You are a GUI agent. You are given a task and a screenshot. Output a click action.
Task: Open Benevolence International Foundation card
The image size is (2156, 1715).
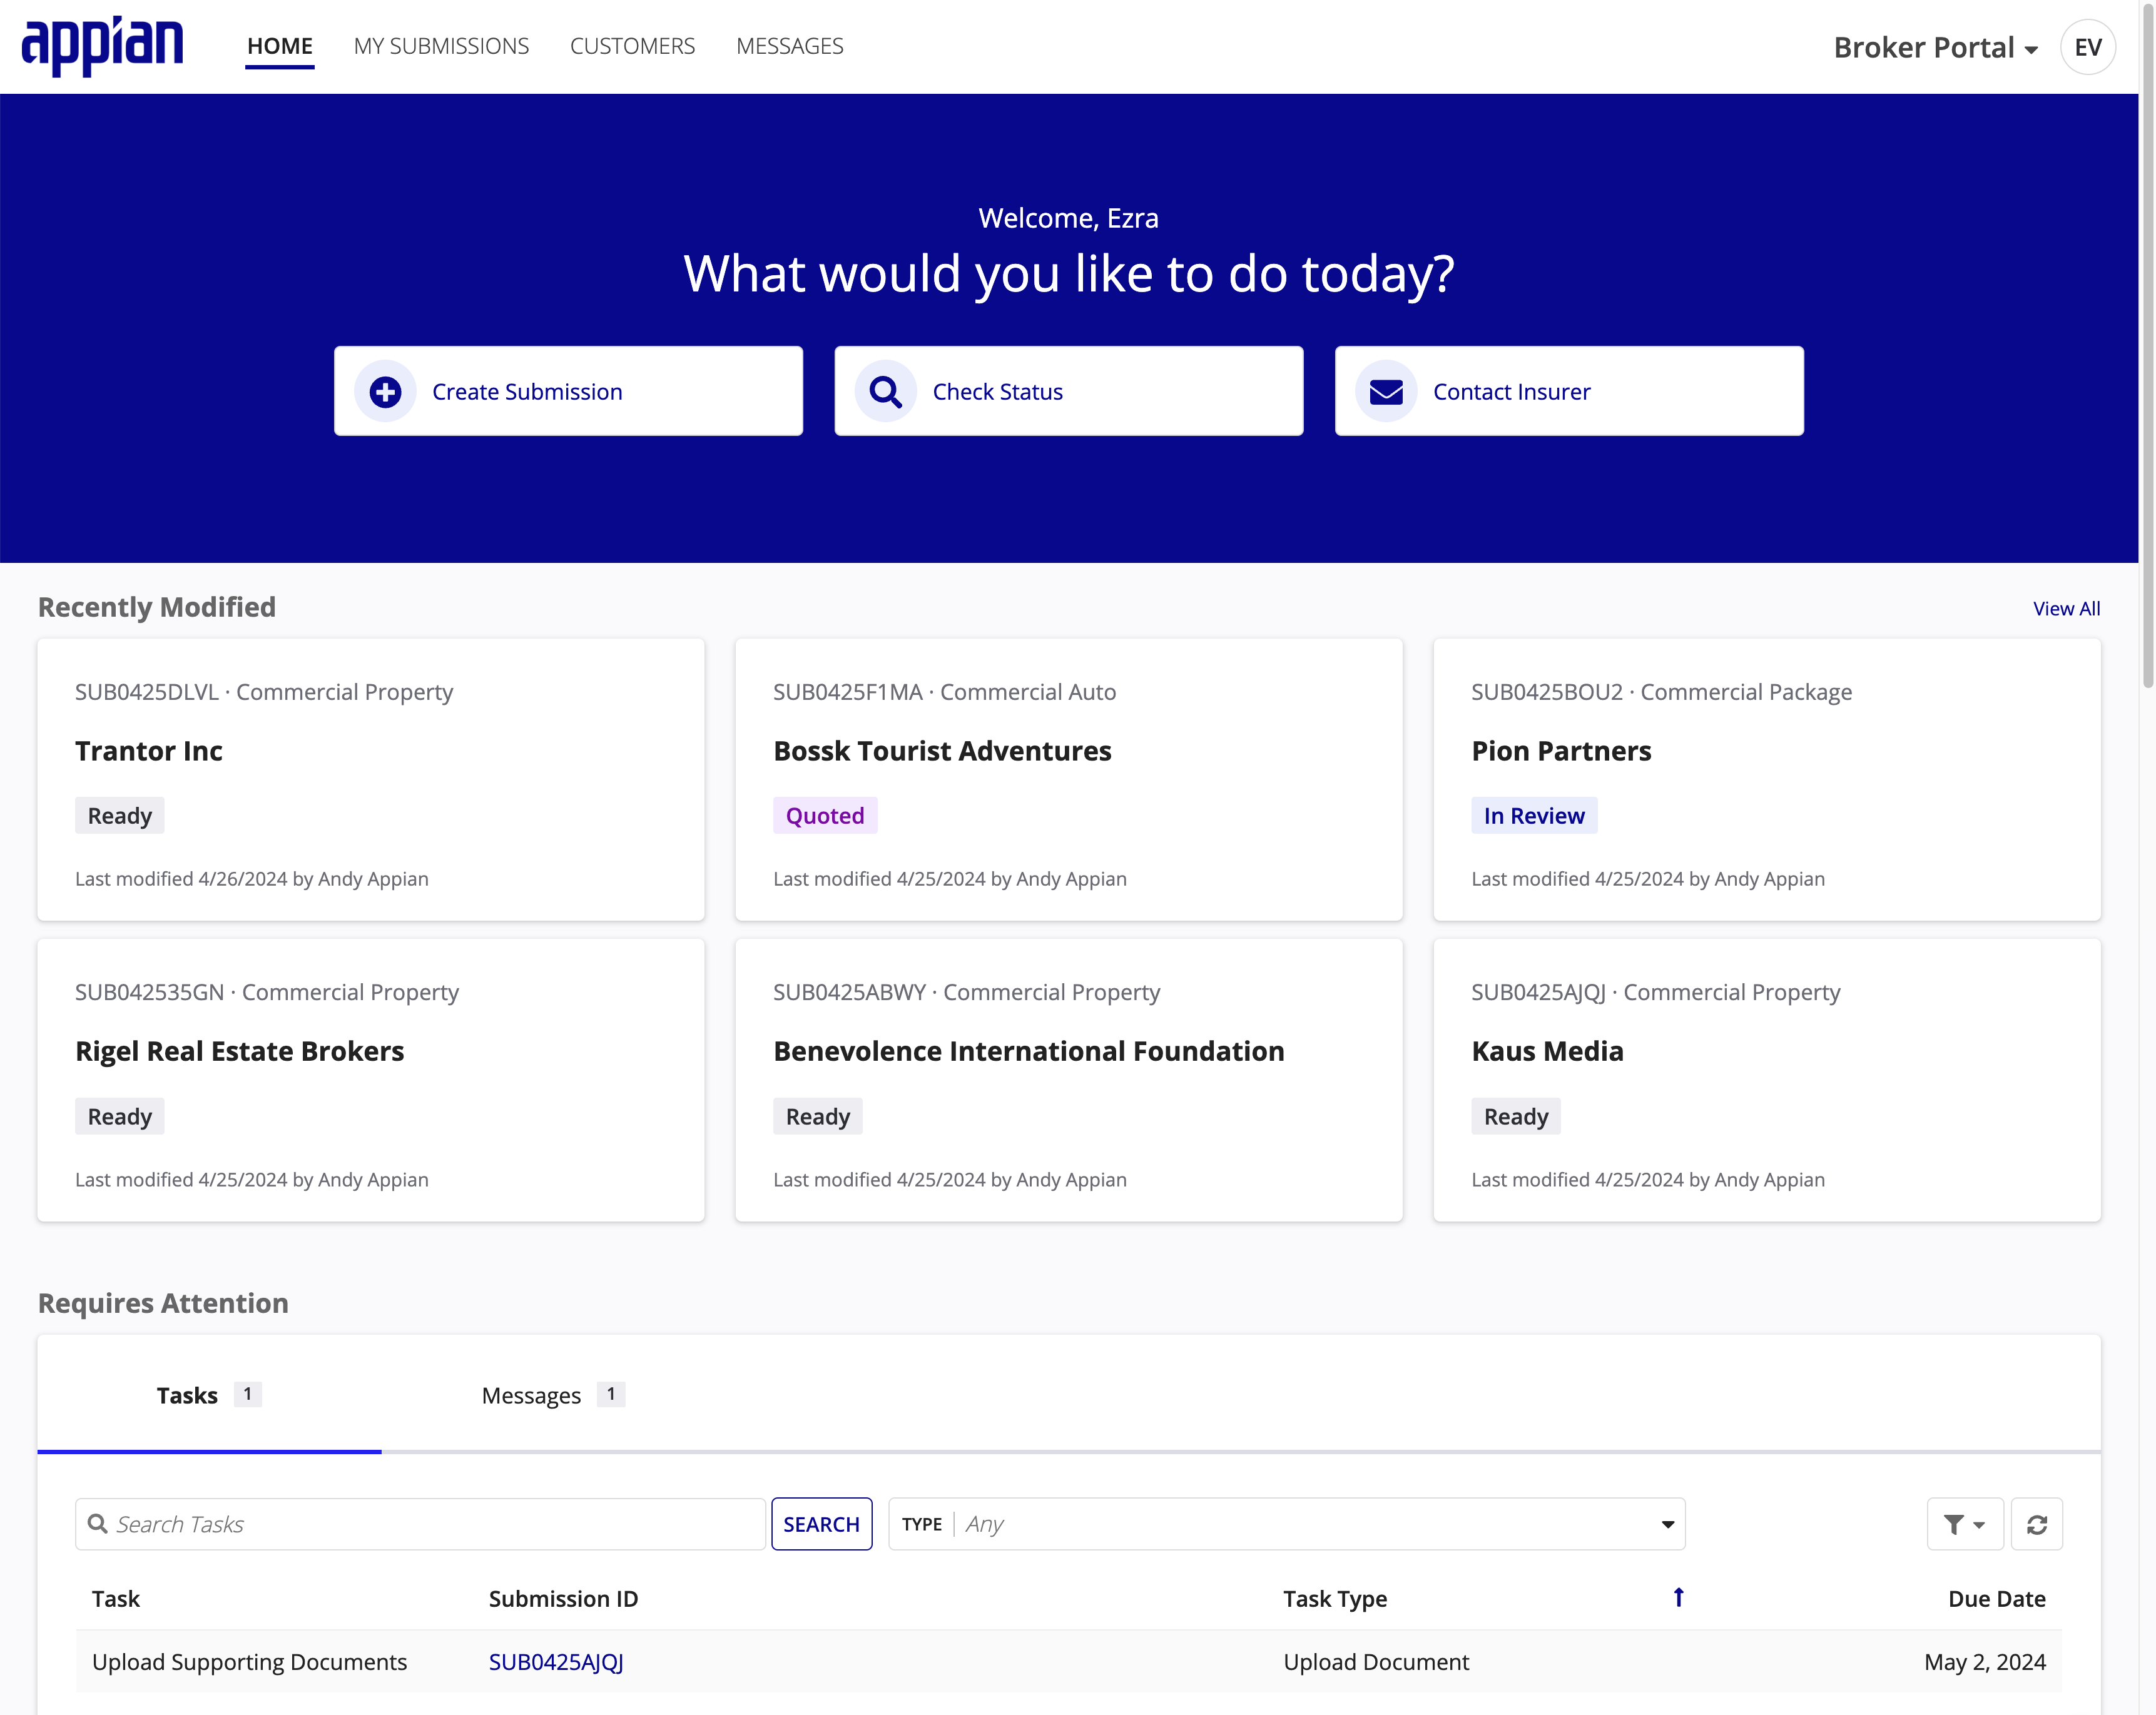tap(1069, 1080)
